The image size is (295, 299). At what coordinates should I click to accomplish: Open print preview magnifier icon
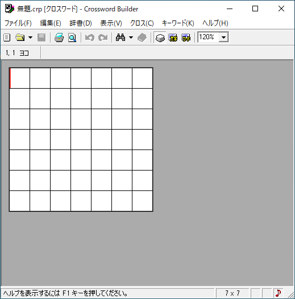[x=72, y=38]
